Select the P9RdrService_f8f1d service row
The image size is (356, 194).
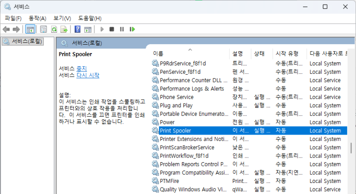point(249,64)
